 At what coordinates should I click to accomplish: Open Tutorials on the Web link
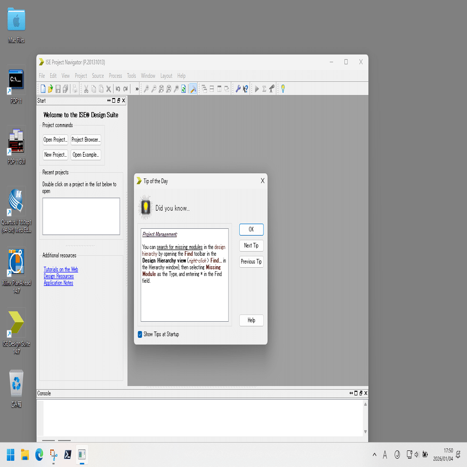61,269
